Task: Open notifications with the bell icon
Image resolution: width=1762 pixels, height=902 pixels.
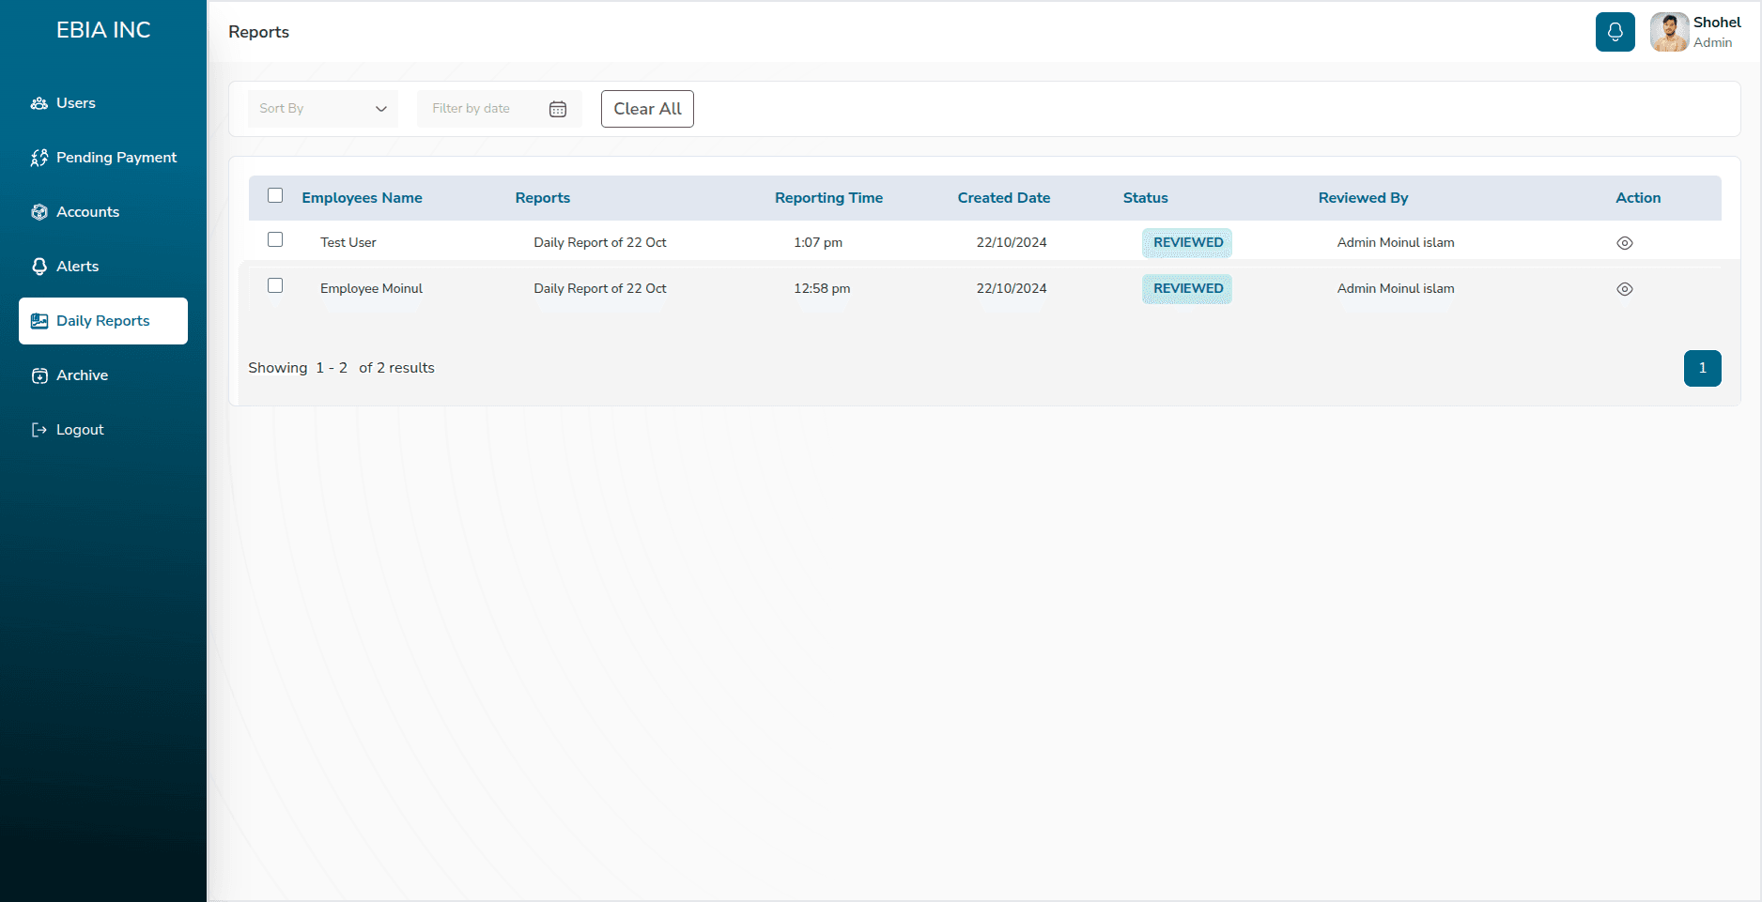Action: coord(1615,32)
